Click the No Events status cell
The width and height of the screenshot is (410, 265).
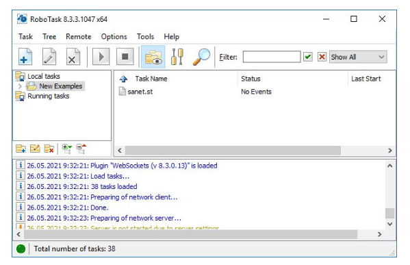point(256,92)
